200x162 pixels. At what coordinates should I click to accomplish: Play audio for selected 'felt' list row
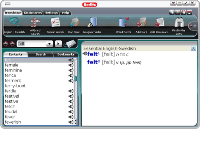pyautogui.click(x=71, y=60)
